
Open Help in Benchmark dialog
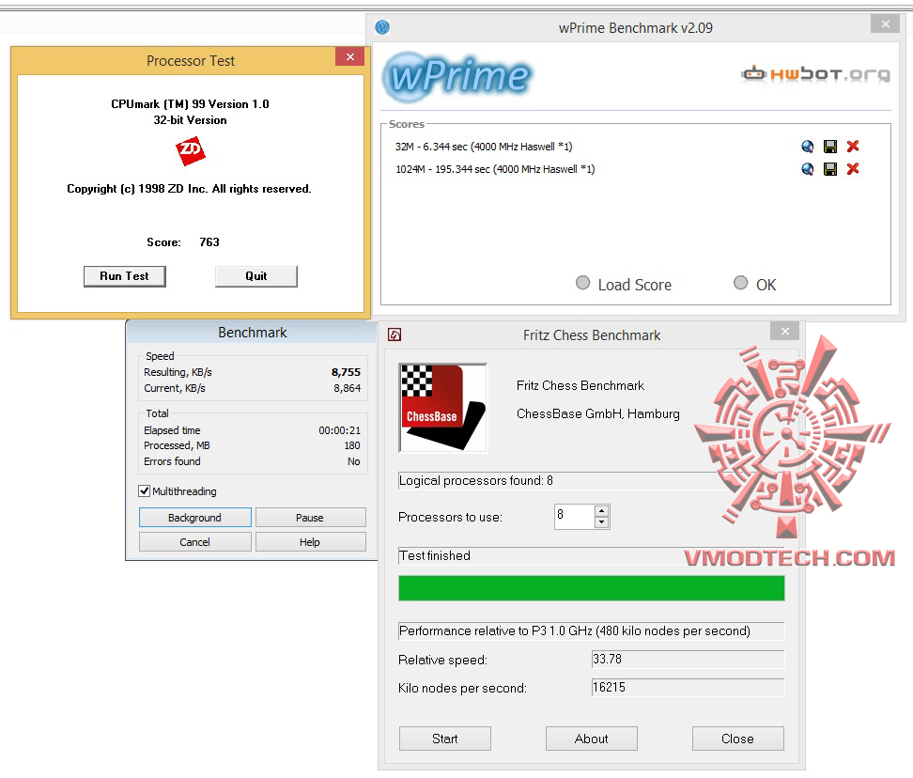310,542
